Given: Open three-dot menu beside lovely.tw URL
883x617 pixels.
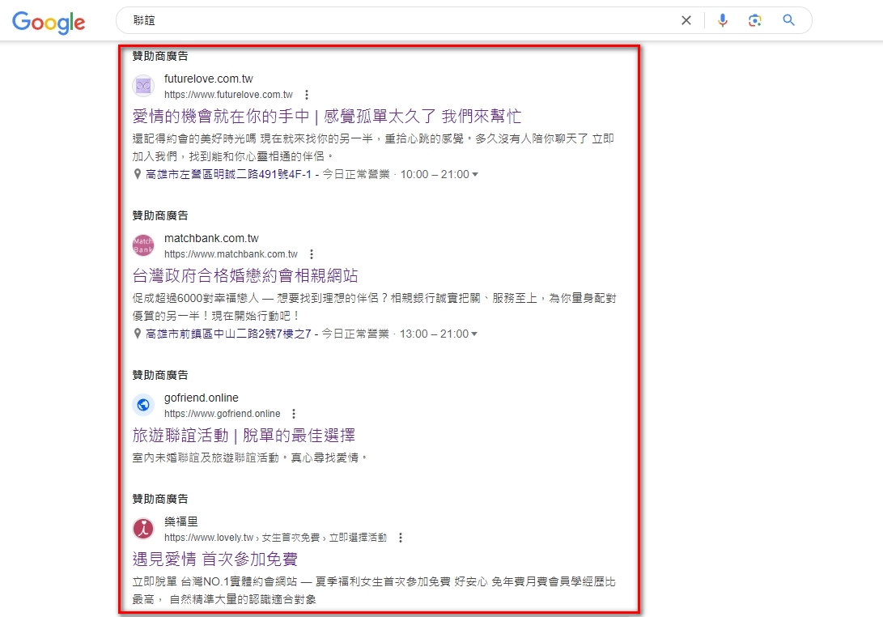Looking at the screenshot, I should coord(400,538).
